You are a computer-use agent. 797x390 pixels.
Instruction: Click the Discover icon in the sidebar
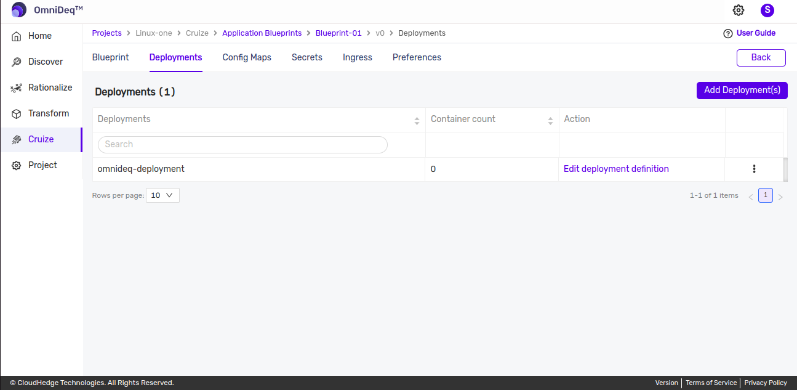[17, 62]
